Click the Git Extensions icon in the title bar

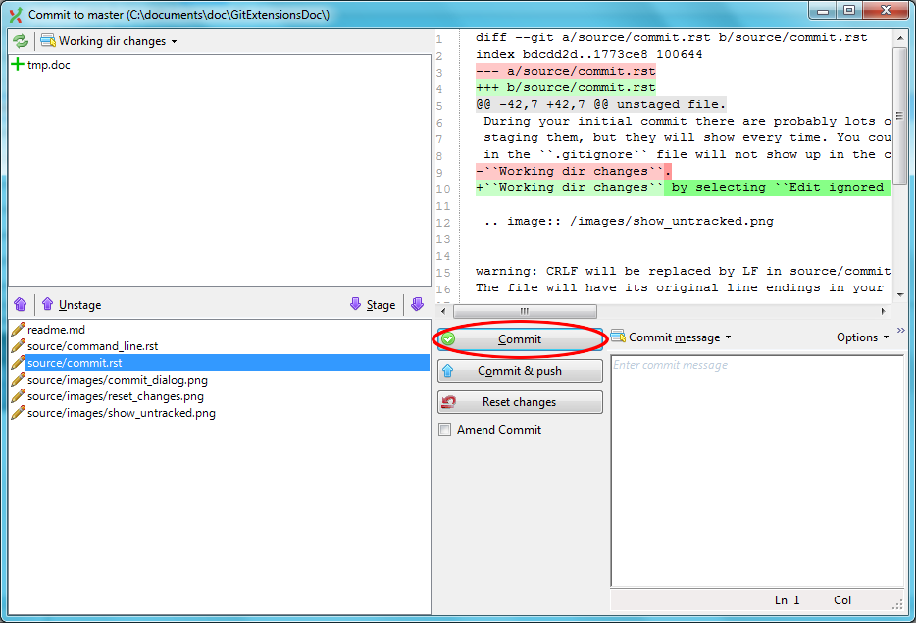tap(16, 14)
